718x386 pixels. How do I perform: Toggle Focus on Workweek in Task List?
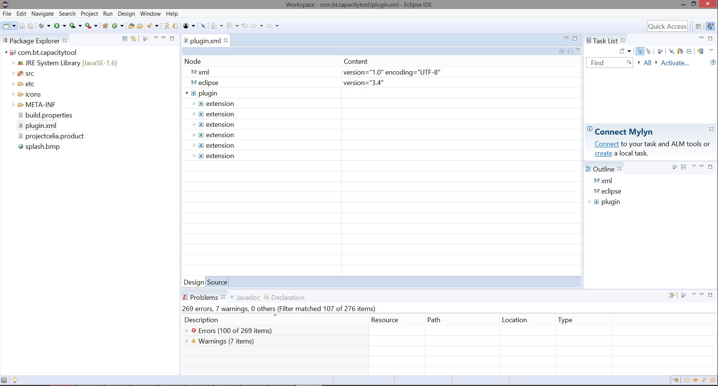click(x=660, y=51)
